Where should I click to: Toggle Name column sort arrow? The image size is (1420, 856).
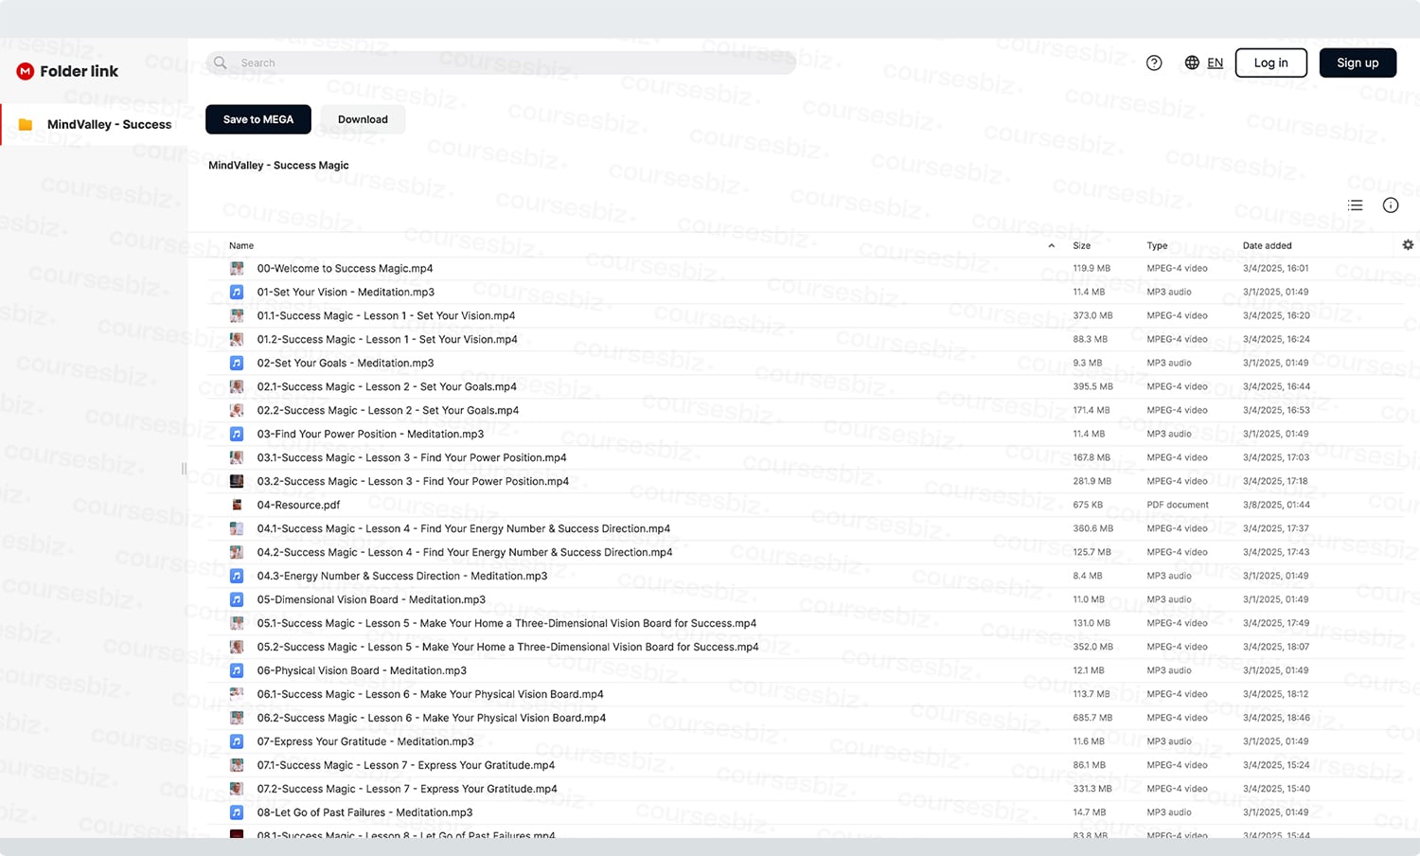click(1052, 245)
